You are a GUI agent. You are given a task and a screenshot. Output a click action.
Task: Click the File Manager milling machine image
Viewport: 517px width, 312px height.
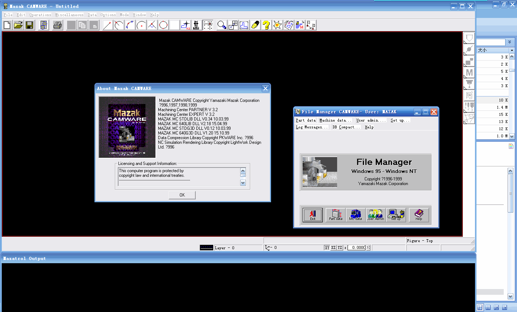pos(320,172)
